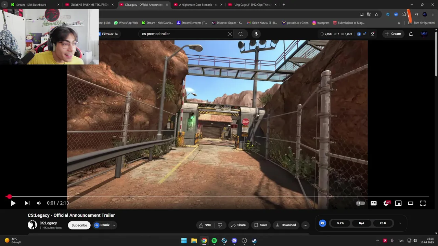Click the 2,156 clock stat
438x246 pixels.
[x=326, y=34]
